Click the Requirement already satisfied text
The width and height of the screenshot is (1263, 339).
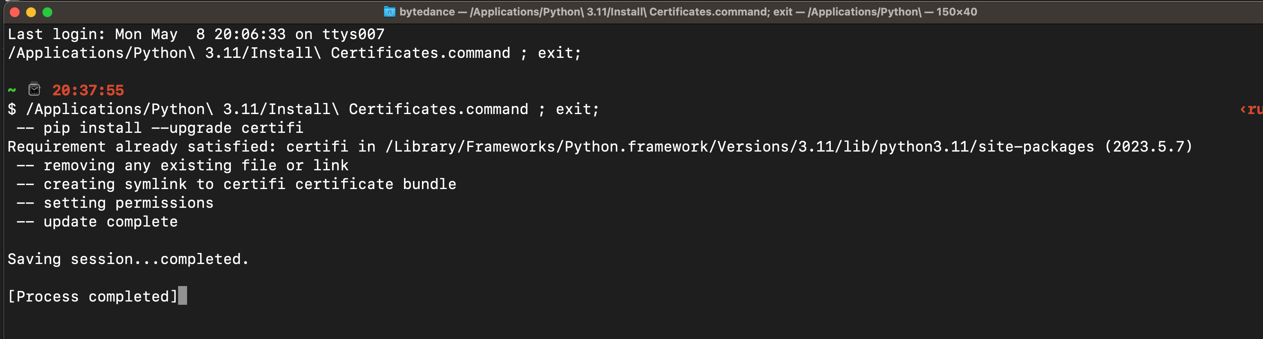[141, 147]
